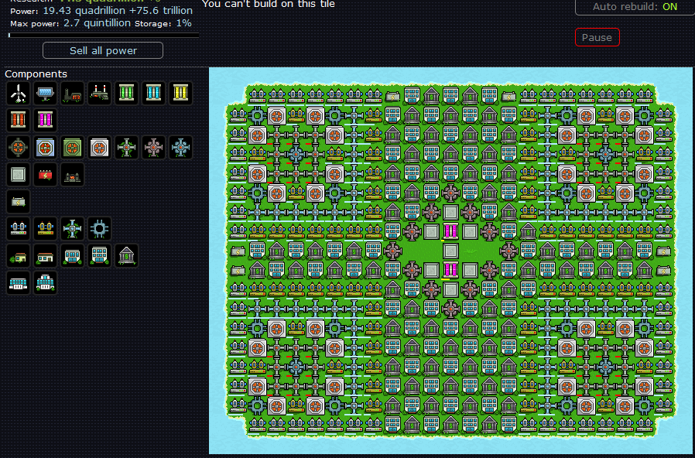Image resolution: width=695 pixels, height=458 pixels.
Task: Click the upper magenta cell on the island
Action: click(x=450, y=231)
